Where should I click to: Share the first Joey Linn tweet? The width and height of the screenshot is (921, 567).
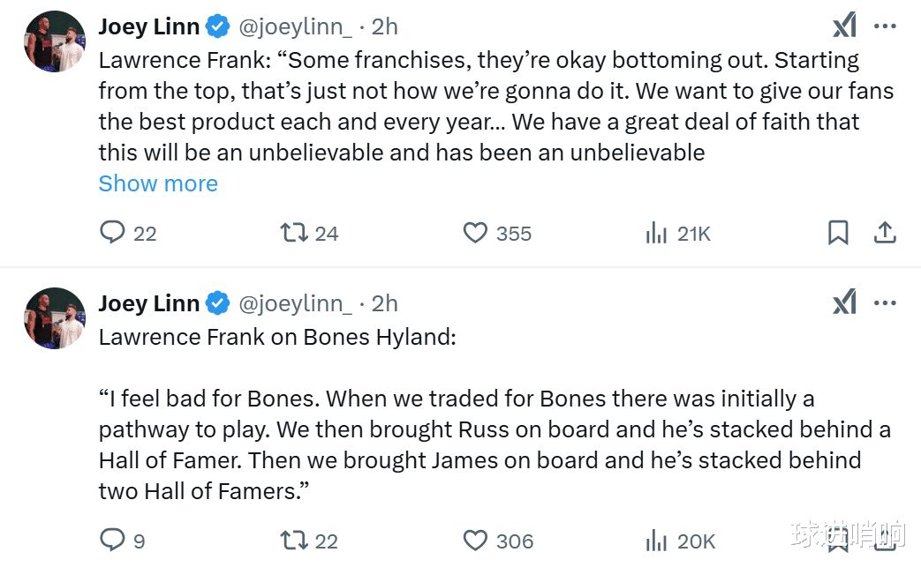(885, 233)
